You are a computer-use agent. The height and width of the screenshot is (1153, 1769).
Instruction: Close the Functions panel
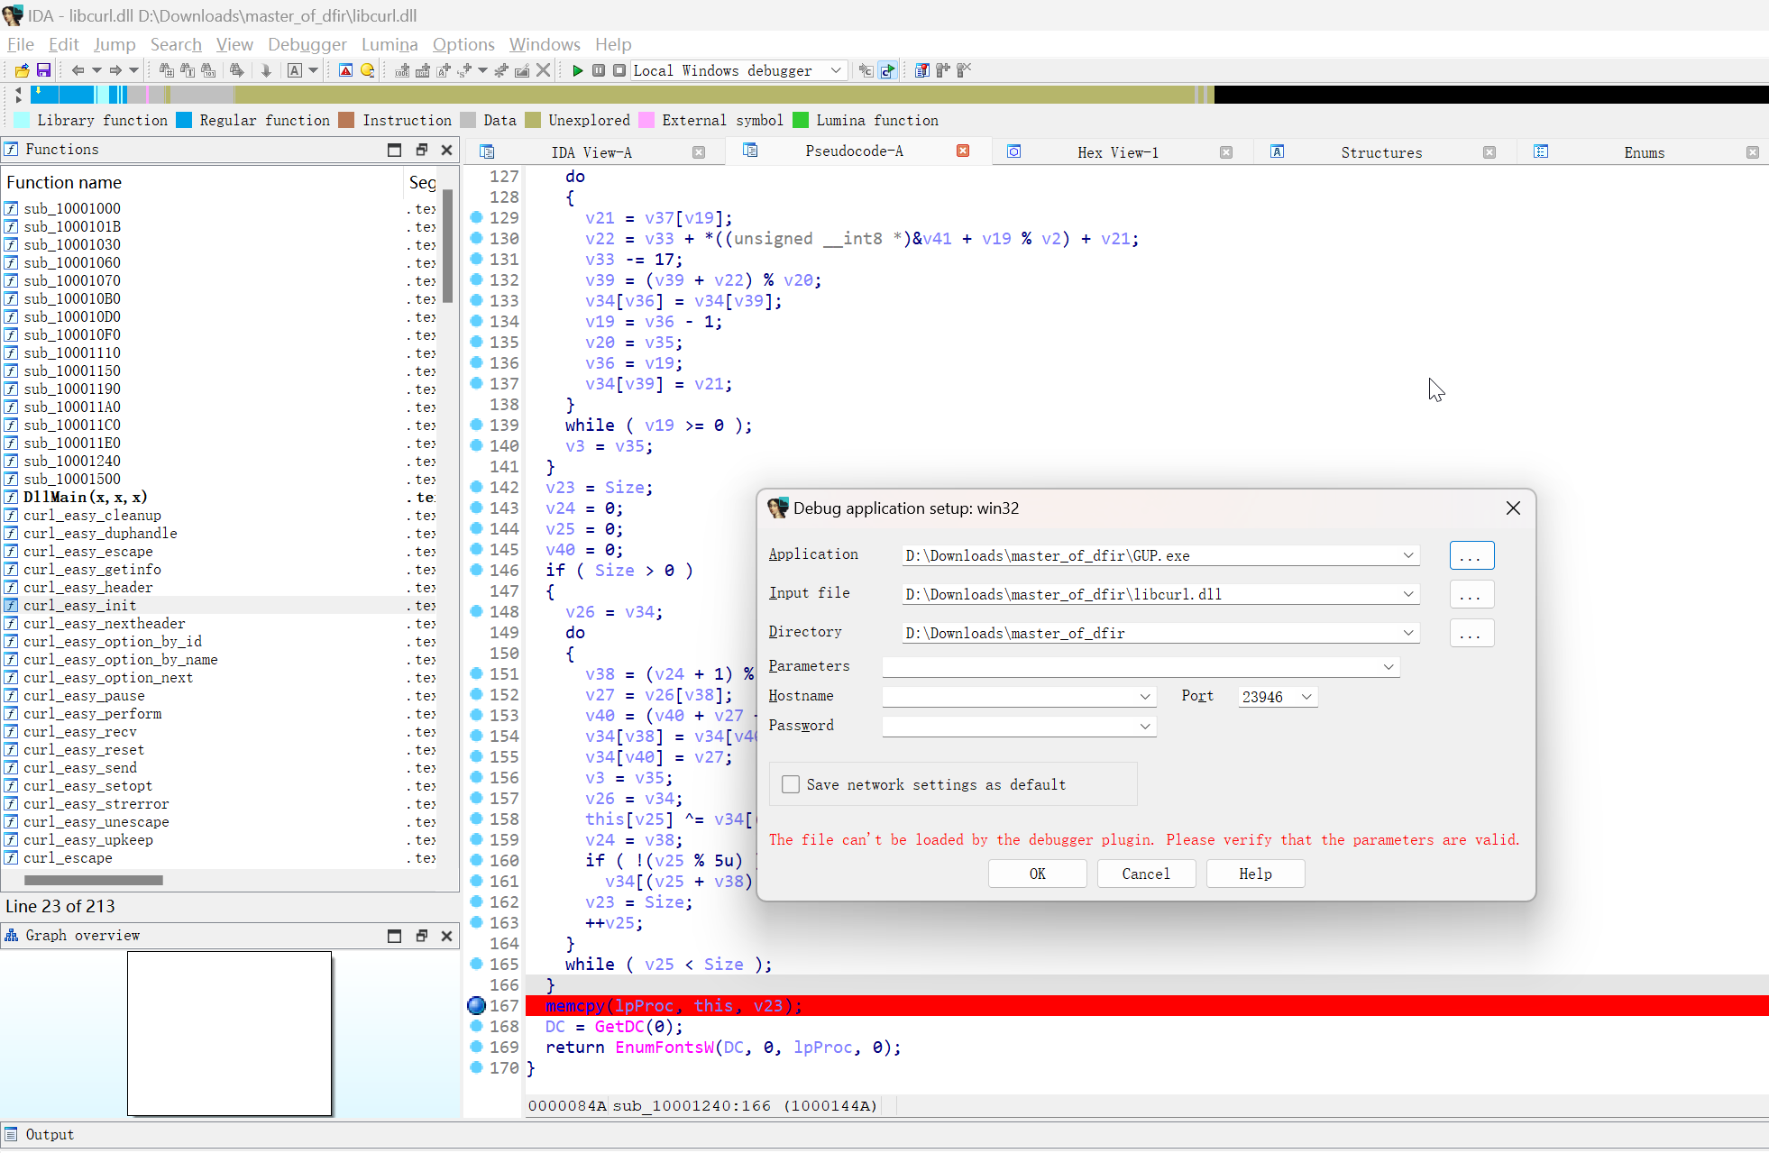[x=446, y=150]
